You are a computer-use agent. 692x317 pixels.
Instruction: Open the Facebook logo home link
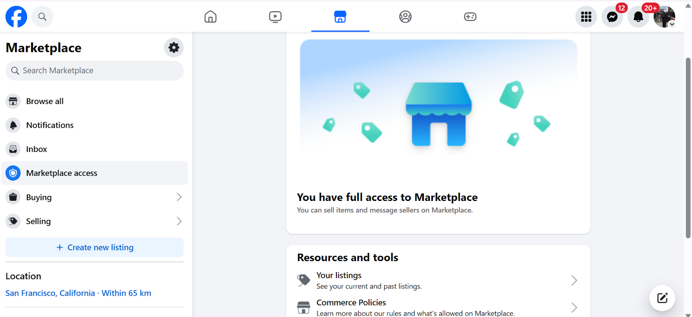[x=16, y=17]
